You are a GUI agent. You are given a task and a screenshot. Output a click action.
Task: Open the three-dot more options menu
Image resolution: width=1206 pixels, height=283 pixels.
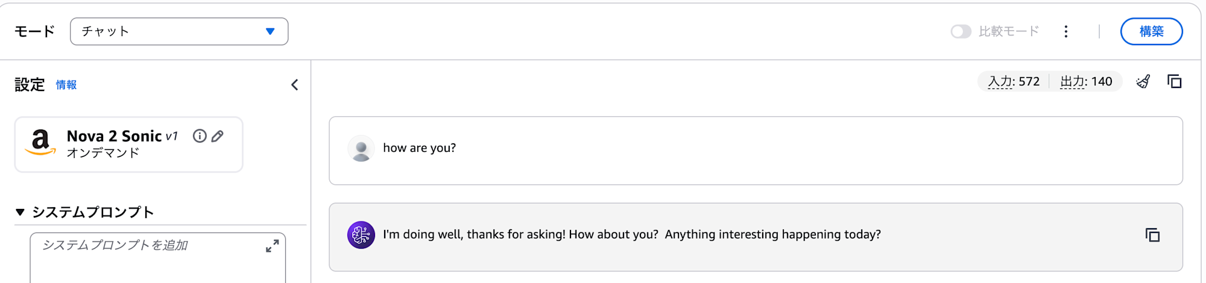pos(1066,31)
